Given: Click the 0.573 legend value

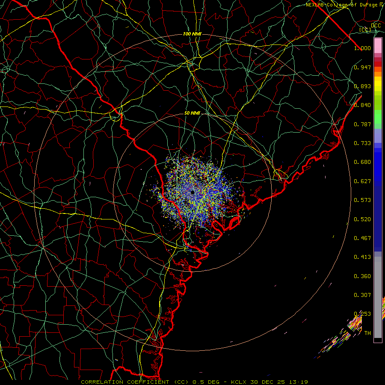Looking at the screenshot, I should [x=362, y=200].
